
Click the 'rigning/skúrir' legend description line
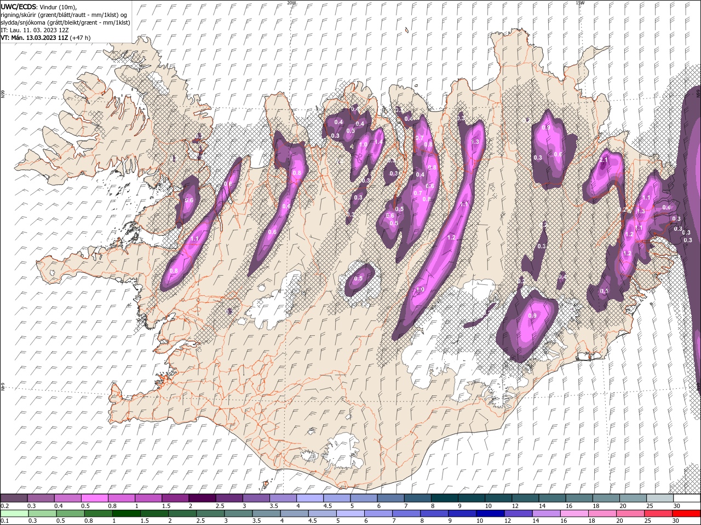(x=64, y=15)
